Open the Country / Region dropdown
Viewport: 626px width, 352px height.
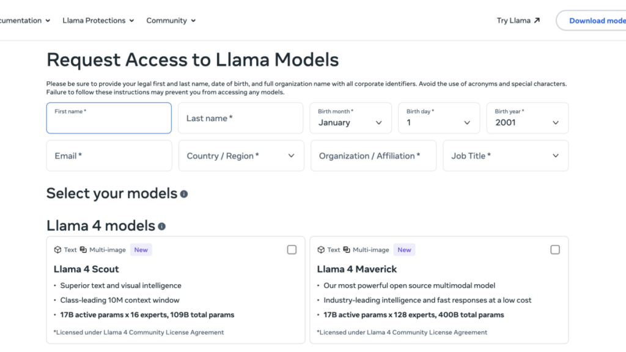click(241, 156)
